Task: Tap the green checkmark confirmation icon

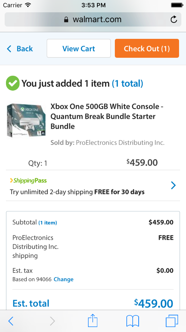Action: [x=13, y=83]
